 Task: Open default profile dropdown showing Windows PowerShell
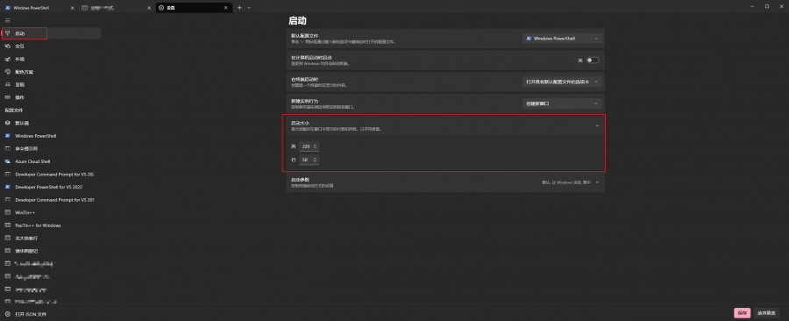563,39
